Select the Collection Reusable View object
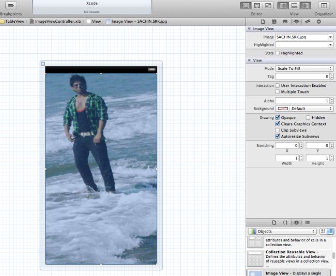Viewport: 336px width, 276px height. (289, 258)
